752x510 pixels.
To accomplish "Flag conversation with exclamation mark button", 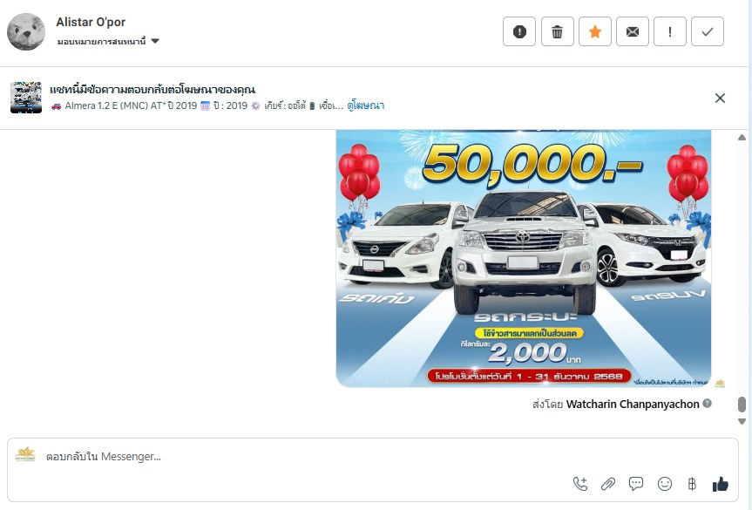I will (x=670, y=31).
